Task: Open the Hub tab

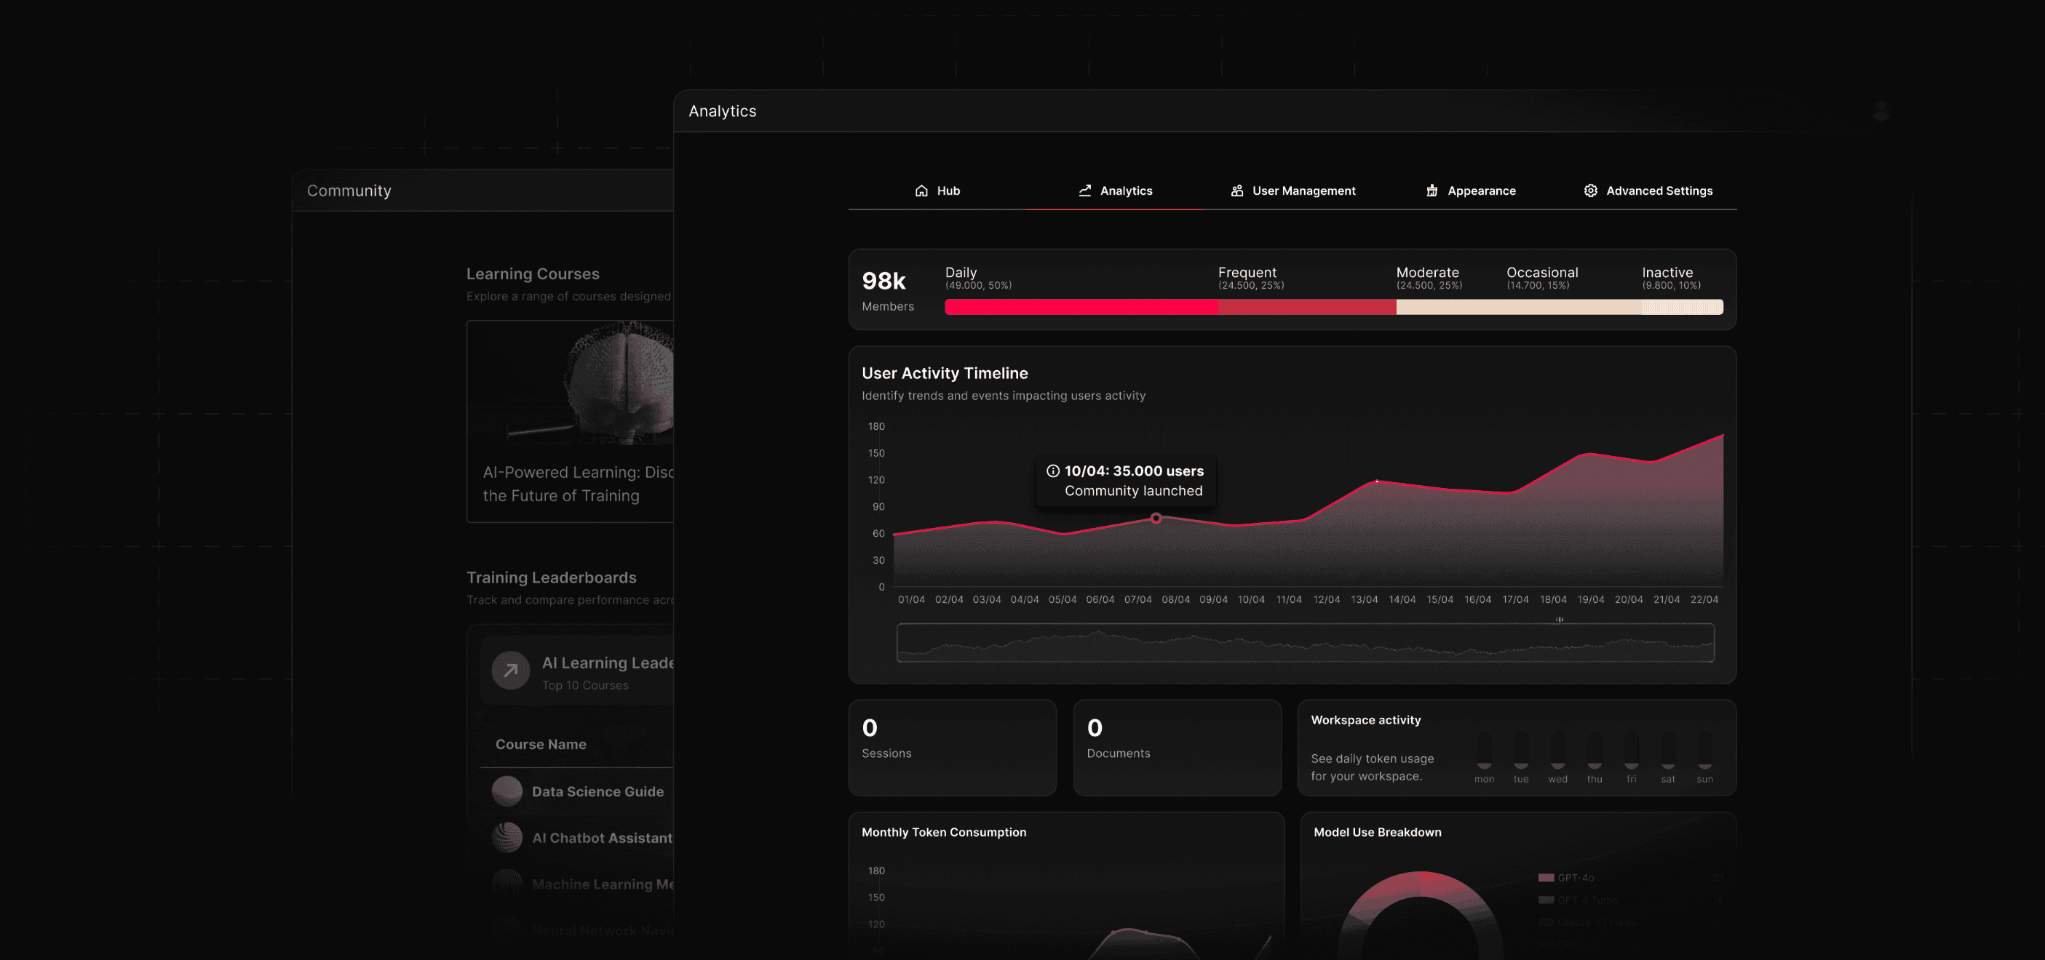Action: click(x=937, y=191)
